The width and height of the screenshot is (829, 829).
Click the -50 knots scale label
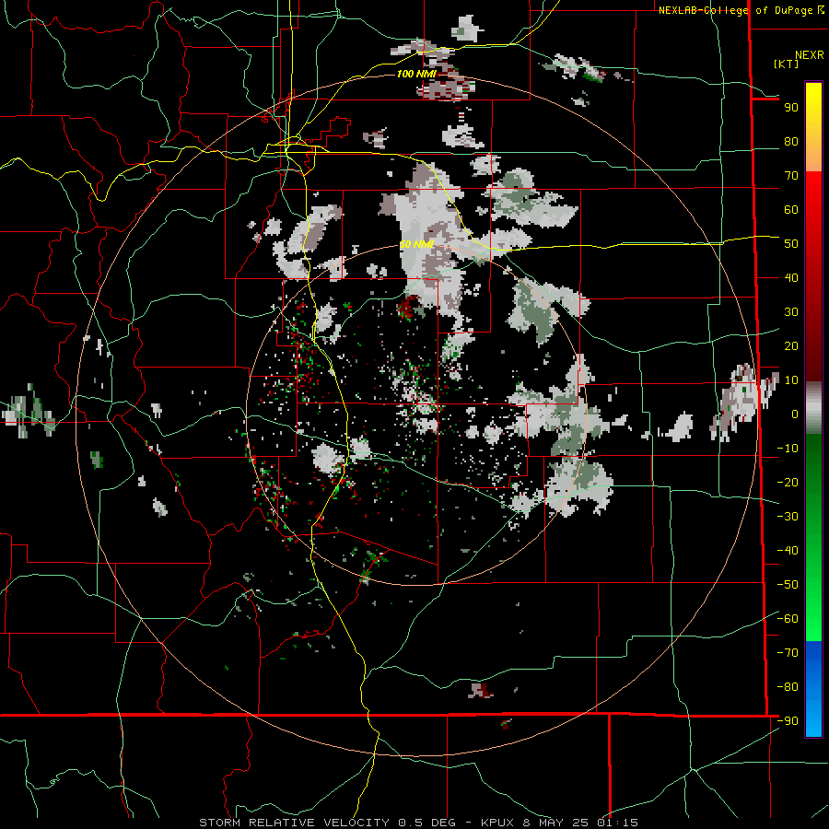788,585
